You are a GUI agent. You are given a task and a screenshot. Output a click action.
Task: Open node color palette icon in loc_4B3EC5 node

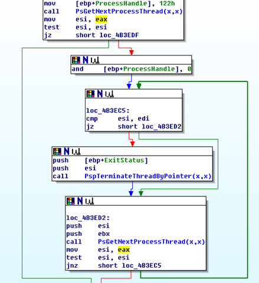90,94
